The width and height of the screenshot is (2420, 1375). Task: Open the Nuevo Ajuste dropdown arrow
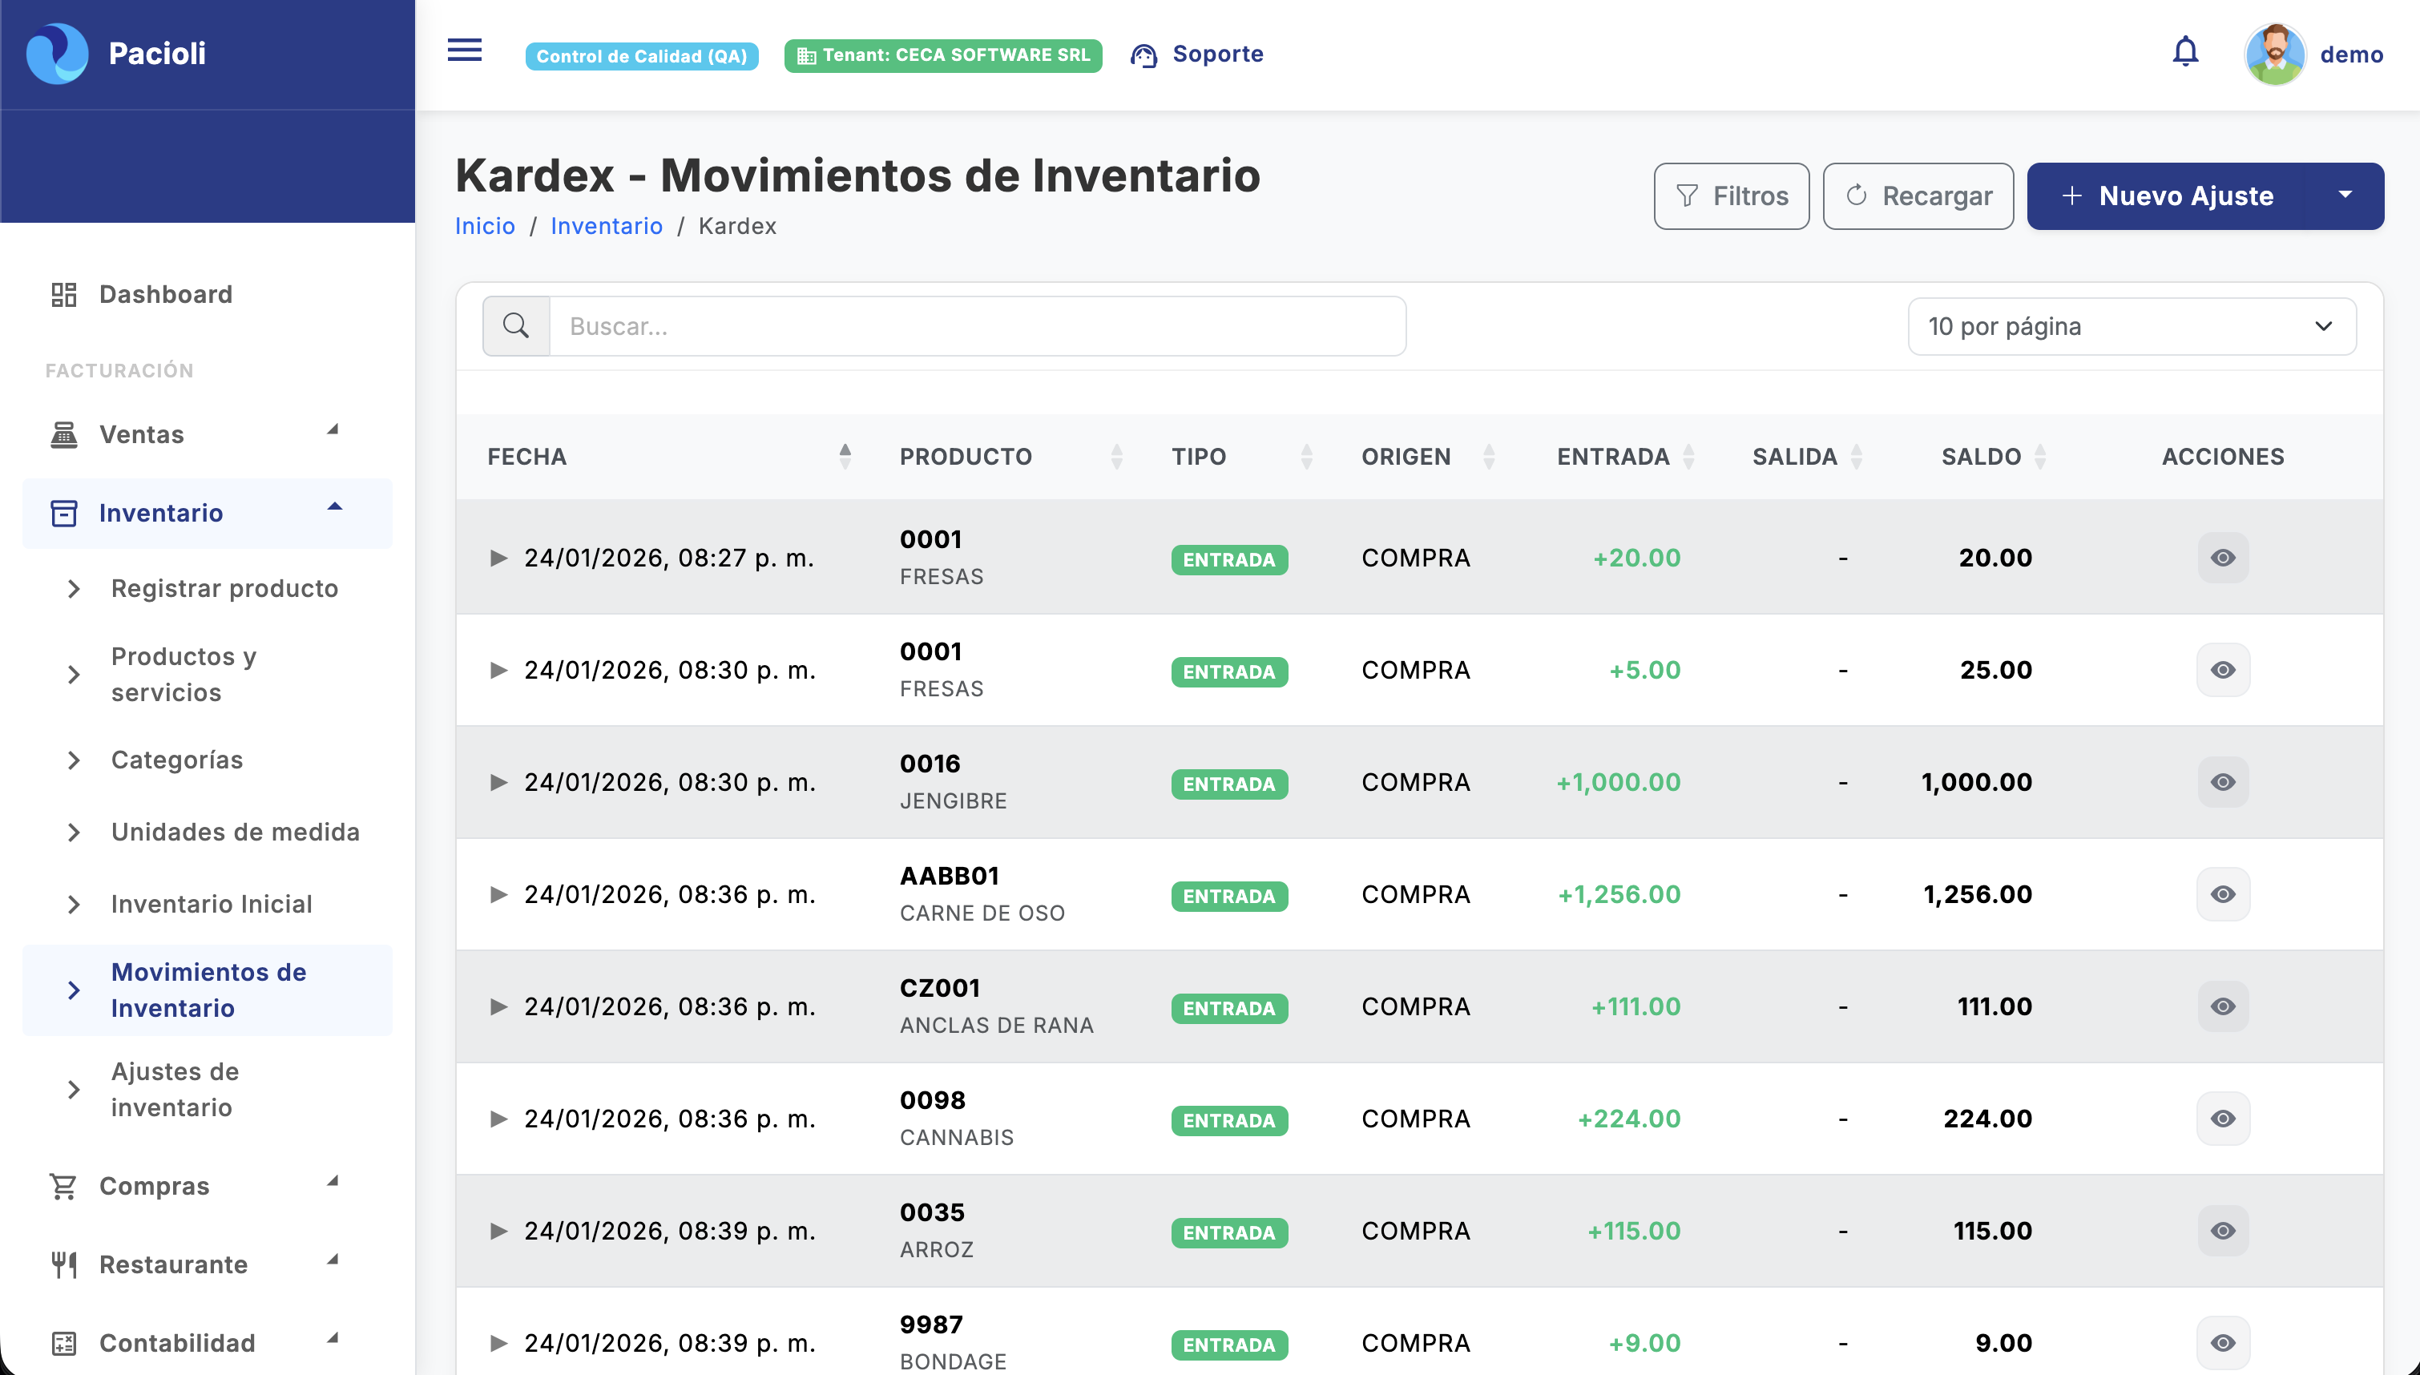point(2347,196)
